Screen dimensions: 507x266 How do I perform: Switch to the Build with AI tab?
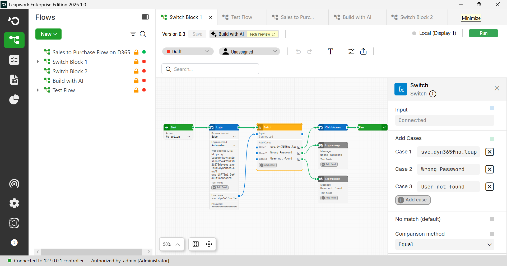click(357, 17)
